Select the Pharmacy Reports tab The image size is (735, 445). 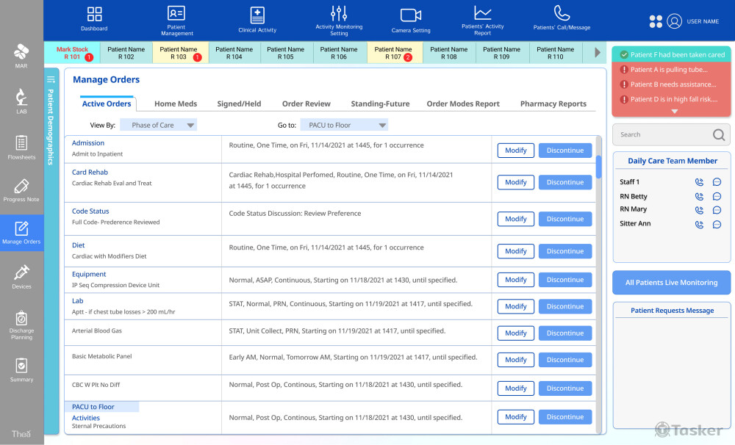553,104
